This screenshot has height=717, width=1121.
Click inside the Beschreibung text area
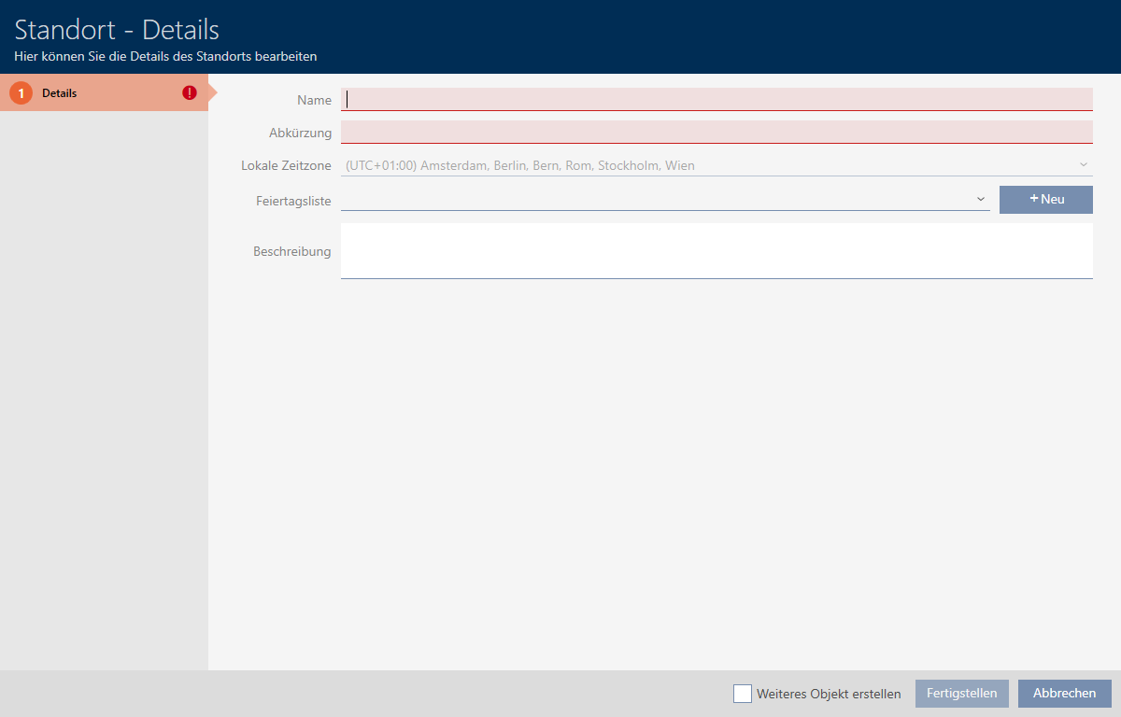tap(716, 250)
